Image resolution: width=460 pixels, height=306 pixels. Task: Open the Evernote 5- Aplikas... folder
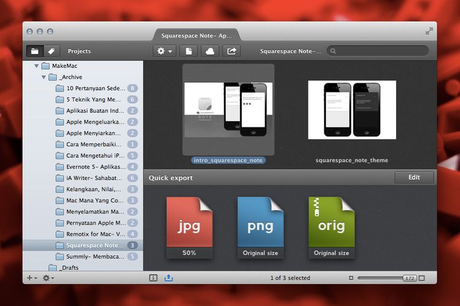coord(83,167)
